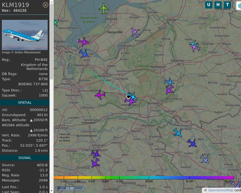The height and width of the screenshot is (193, 241).
Task: Click the RSSI value -21.3
Action: point(43,170)
